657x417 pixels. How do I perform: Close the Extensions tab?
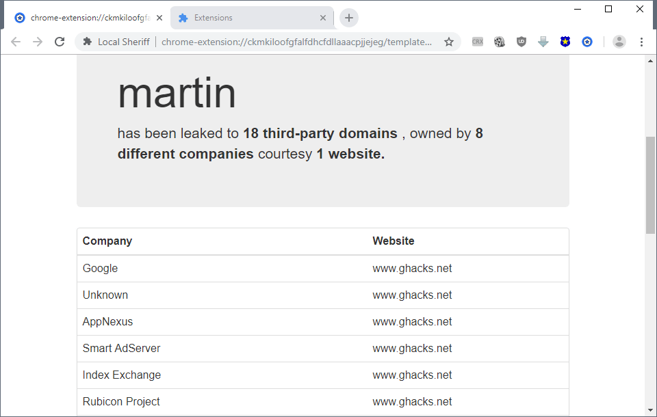tap(322, 18)
